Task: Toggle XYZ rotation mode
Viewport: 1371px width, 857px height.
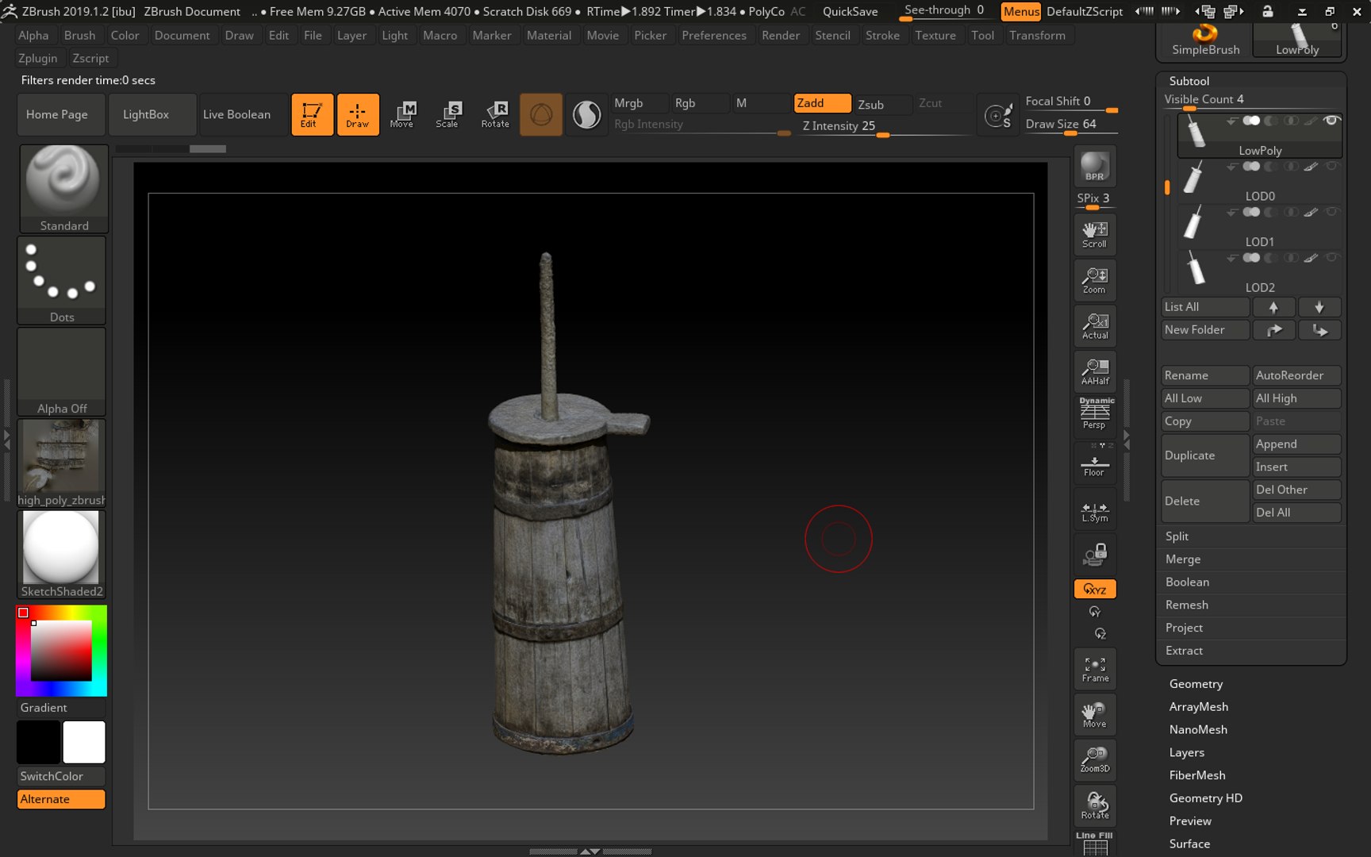Action: pos(1095,589)
